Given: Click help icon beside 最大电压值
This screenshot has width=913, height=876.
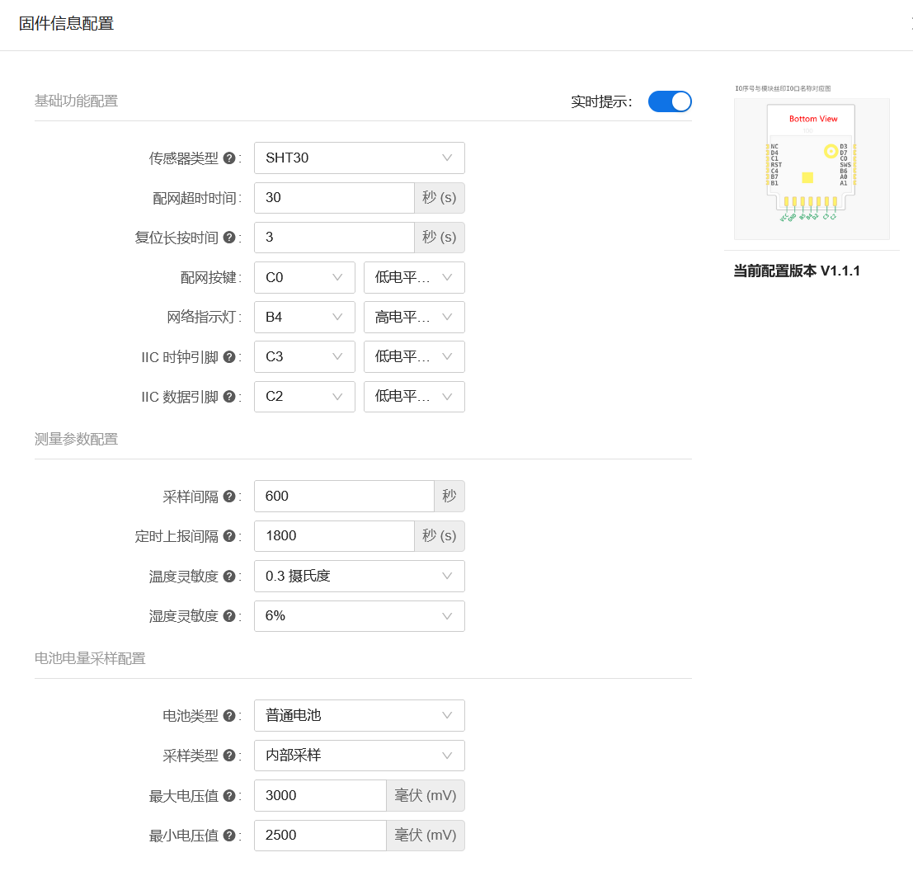Looking at the screenshot, I should (x=229, y=796).
